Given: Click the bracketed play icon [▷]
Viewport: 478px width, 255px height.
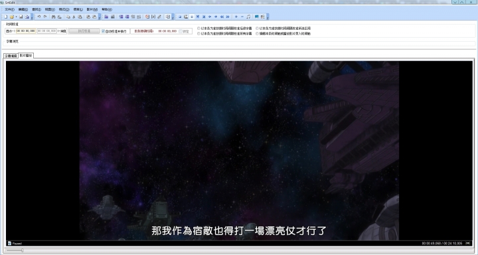Looking at the screenshot, I should pos(153,17).
